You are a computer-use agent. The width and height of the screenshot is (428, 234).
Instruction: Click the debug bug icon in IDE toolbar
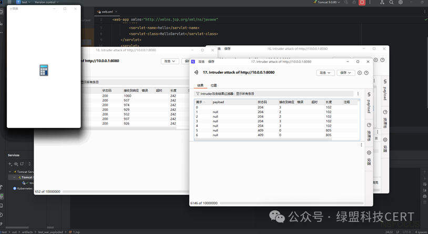pyautogui.click(x=354, y=2)
